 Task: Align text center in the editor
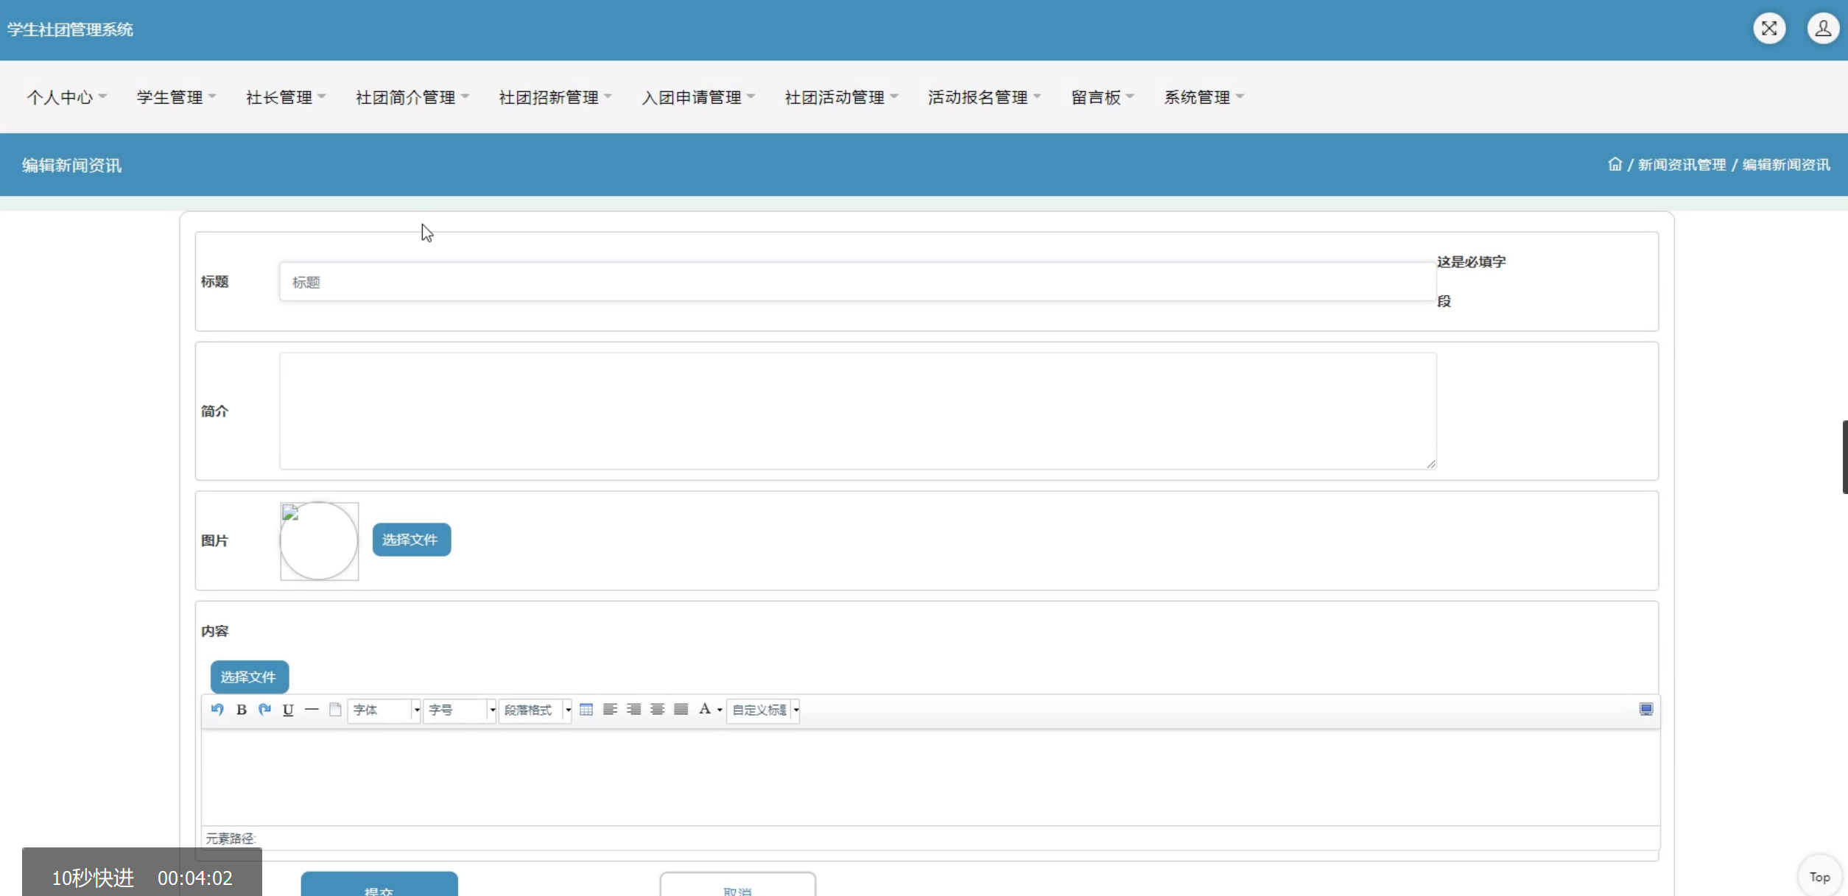(658, 710)
